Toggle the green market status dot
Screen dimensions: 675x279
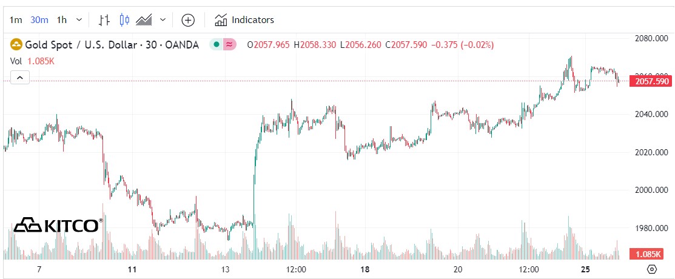point(216,44)
